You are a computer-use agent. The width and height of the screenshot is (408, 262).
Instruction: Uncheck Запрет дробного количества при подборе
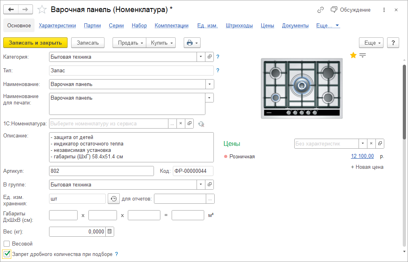click(6, 254)
